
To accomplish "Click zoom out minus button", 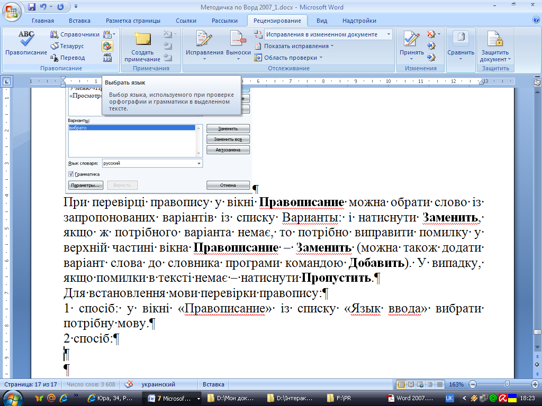I will [x=473, y=384].
